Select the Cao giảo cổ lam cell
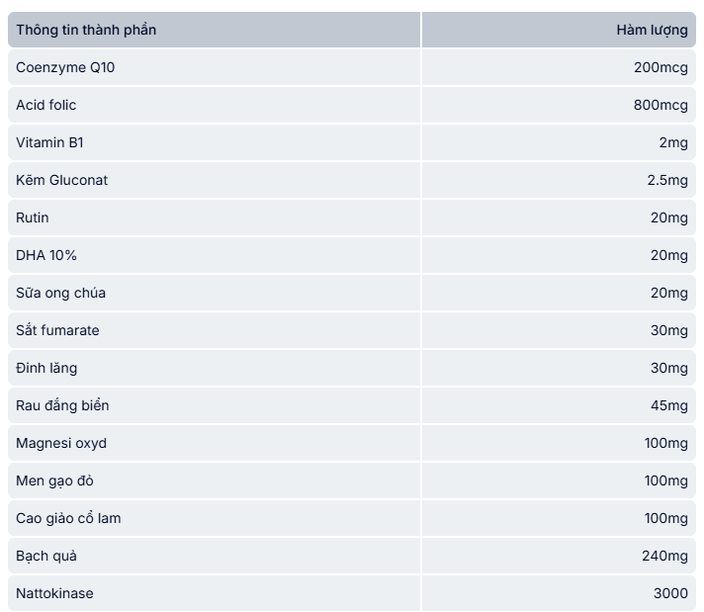 pyautogui.click(x=68, y=518)
